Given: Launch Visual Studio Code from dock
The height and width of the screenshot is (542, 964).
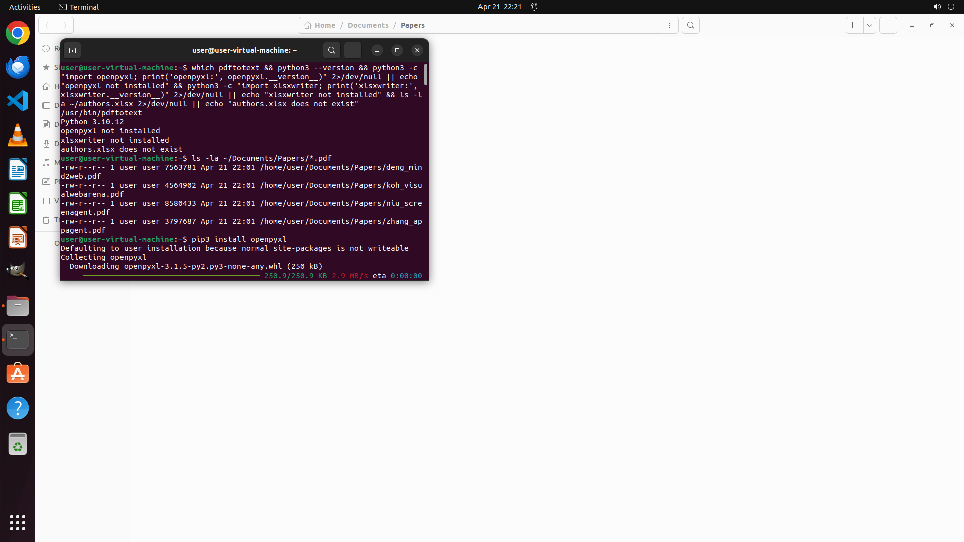Looking at the screenshot, I should click(18, 101).
